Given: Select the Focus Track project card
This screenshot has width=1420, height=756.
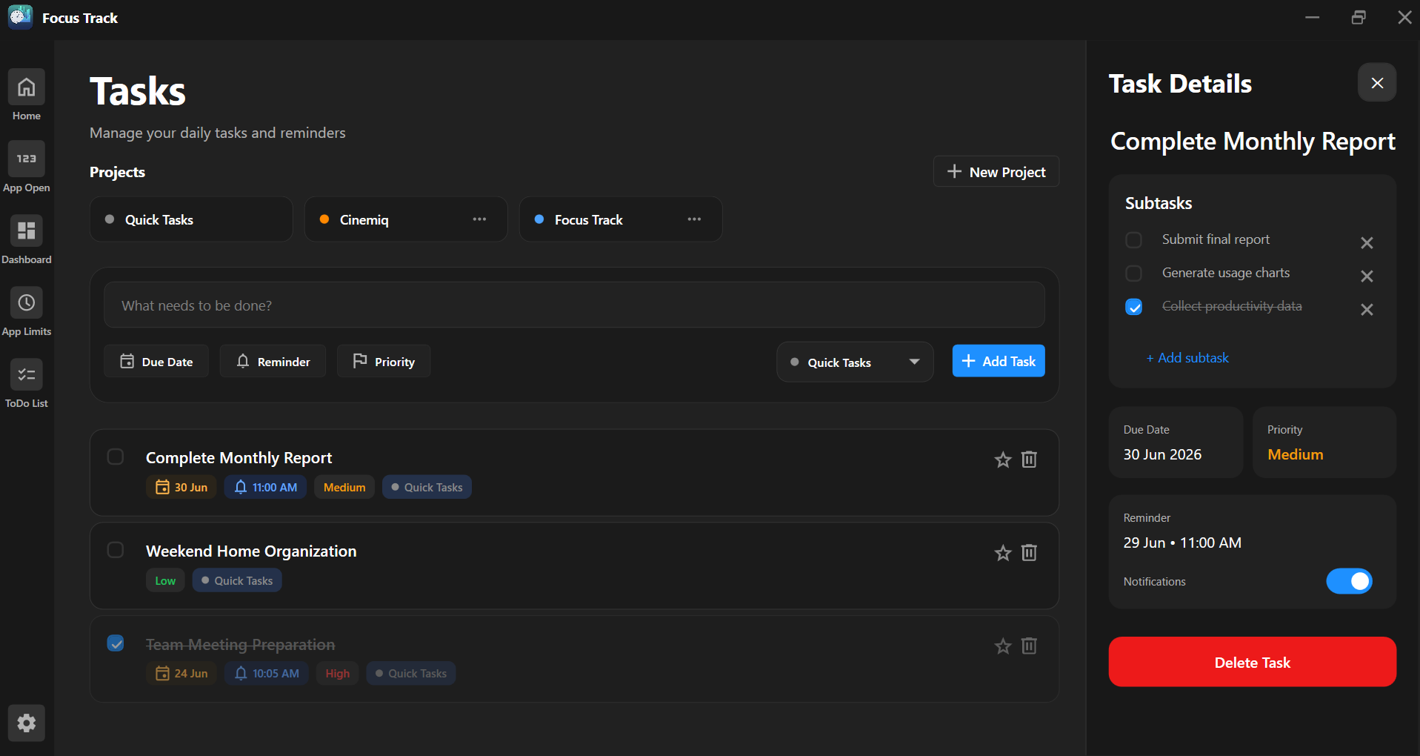Looking at the screenshot, I should point(621,219).
